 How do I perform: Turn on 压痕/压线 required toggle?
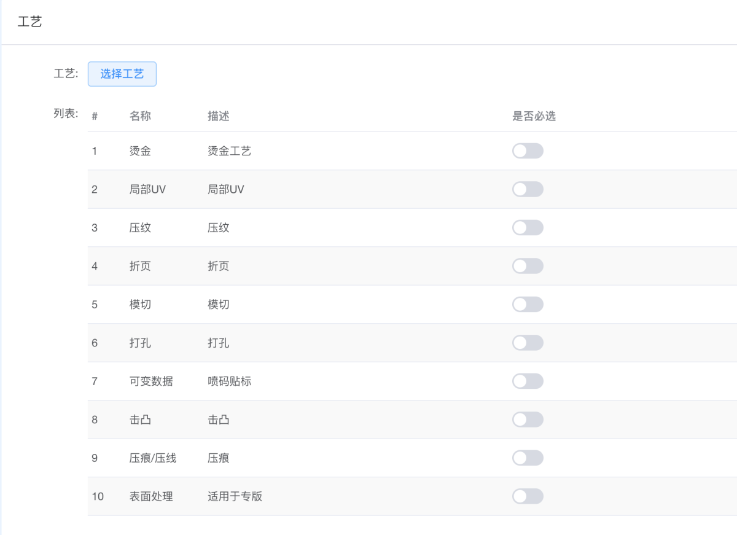point(528,458)
